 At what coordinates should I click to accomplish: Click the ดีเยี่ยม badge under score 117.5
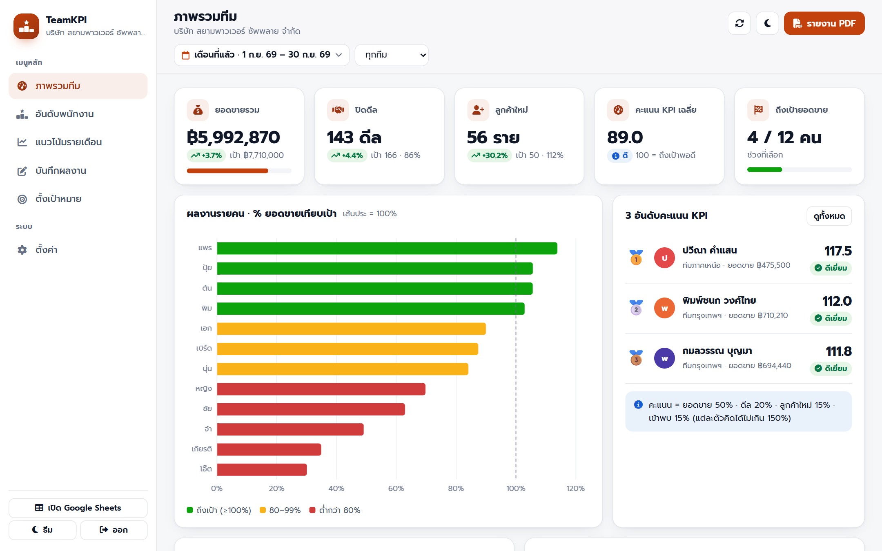click(x=831, y=268)
